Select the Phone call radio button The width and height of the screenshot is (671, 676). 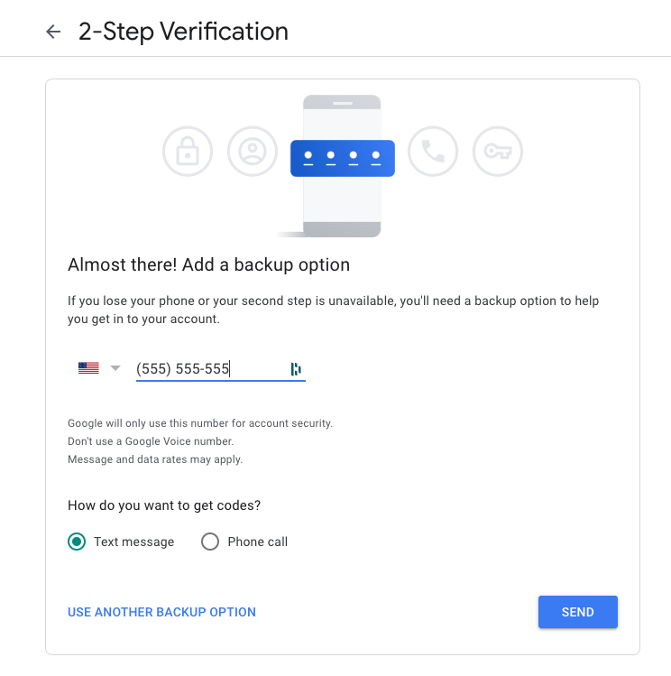click(x=210, y=542)
